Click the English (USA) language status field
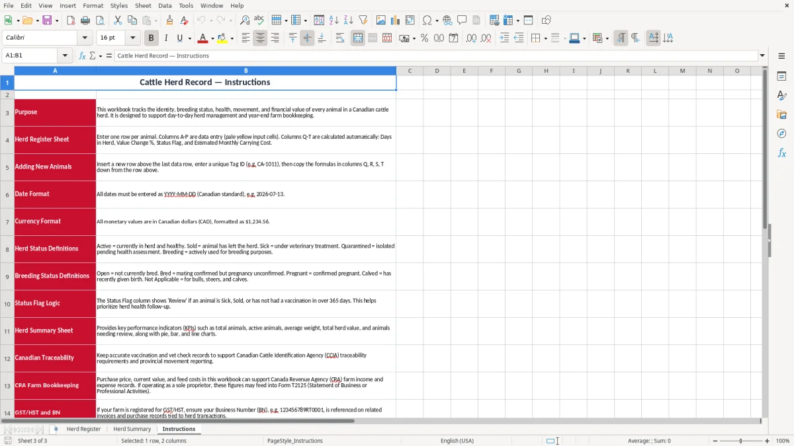The height and width of the screenshot is (446, 794). pos(457,441)
